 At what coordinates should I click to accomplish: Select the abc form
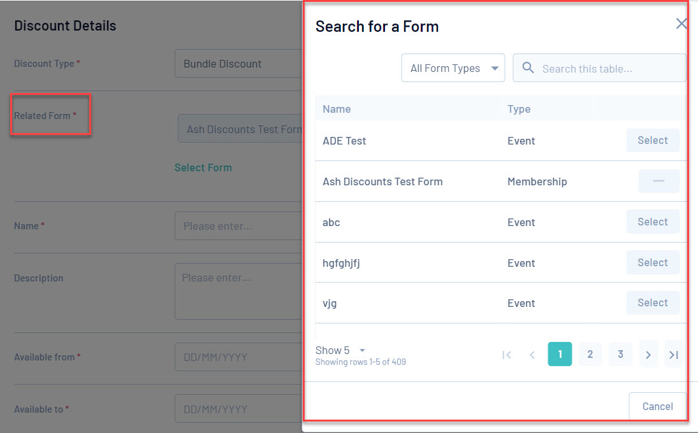652,222
